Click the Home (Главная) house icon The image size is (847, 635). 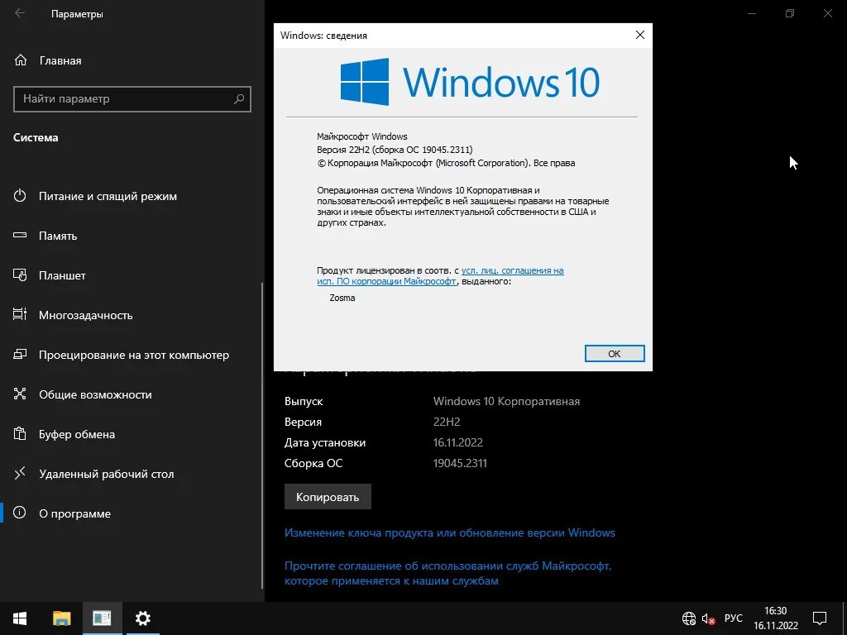(21, 60)
